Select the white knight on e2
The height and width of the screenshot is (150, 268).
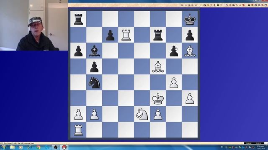[x=142, y=114]
